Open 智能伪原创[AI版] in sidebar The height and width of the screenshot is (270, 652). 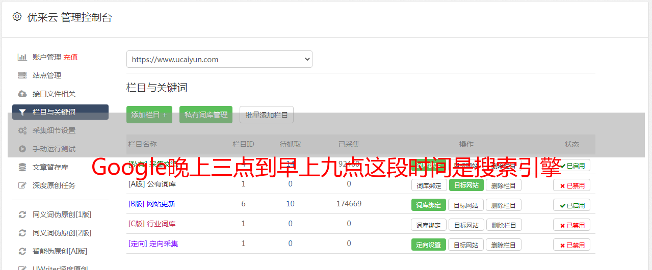pos(60,251)
